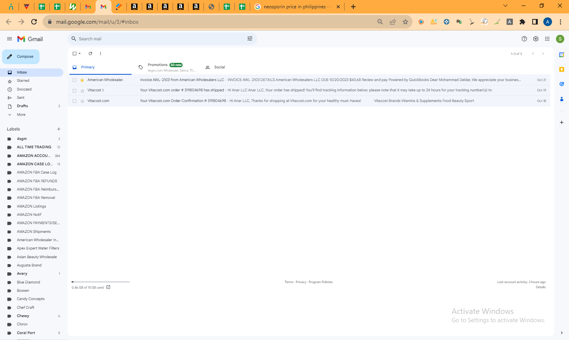Image resolution: width=569 pixels, height=340 pixels.
Task: Click the Gmail logo
Action: click(30, 39)
